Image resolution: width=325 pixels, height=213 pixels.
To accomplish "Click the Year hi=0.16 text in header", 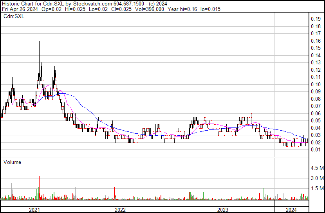I will (x=182, y=9).
